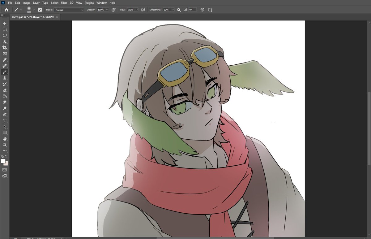Select the Crop tool

tap(5, 48)
